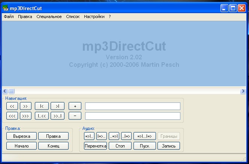The image size is (249, 164).
Task: Minimize the mp3DirectCut window
Action: click(x=224, y=8)
